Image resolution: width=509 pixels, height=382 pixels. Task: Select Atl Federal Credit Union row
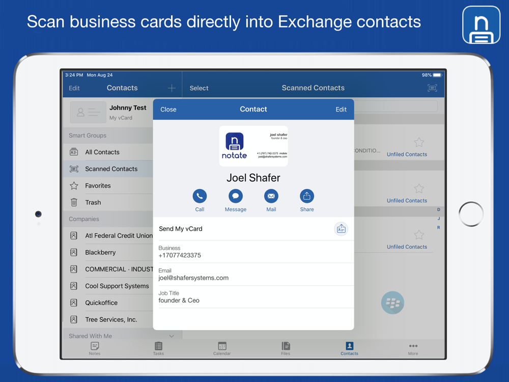(108, 236)
